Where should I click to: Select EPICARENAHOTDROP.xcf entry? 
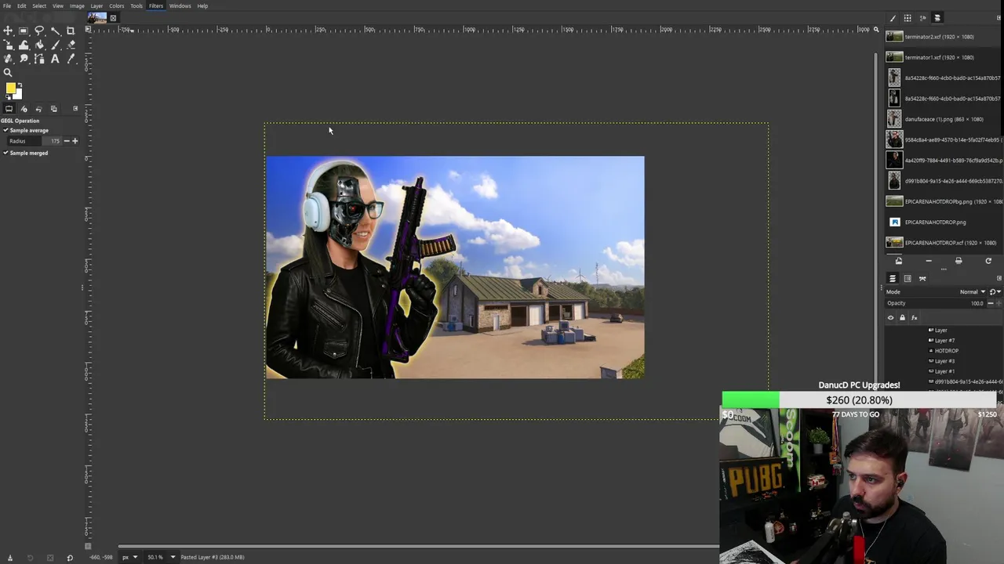(x=943, y=243)
